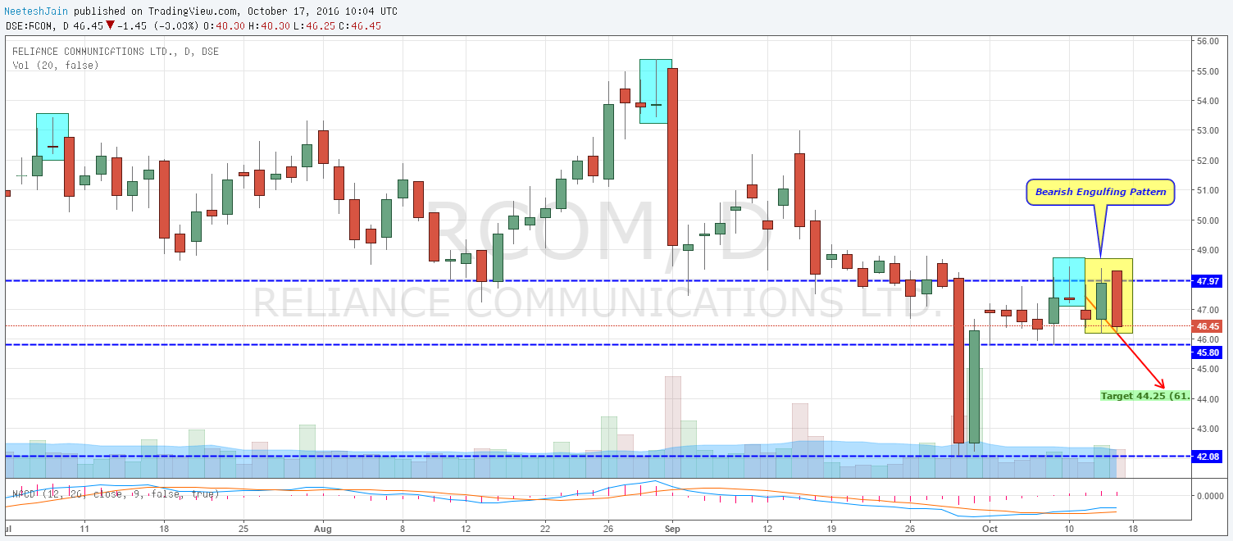The height and width of the screenshot is (541, 1233).
Task: Click the tallest red candle at Sep start
Action: click(x=672, y=157)
